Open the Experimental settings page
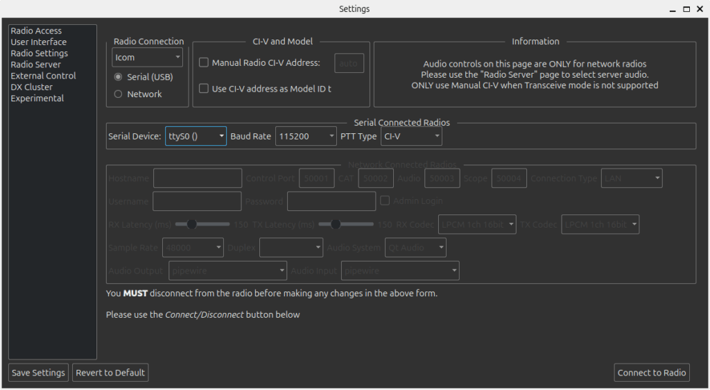 coord(37,99)
